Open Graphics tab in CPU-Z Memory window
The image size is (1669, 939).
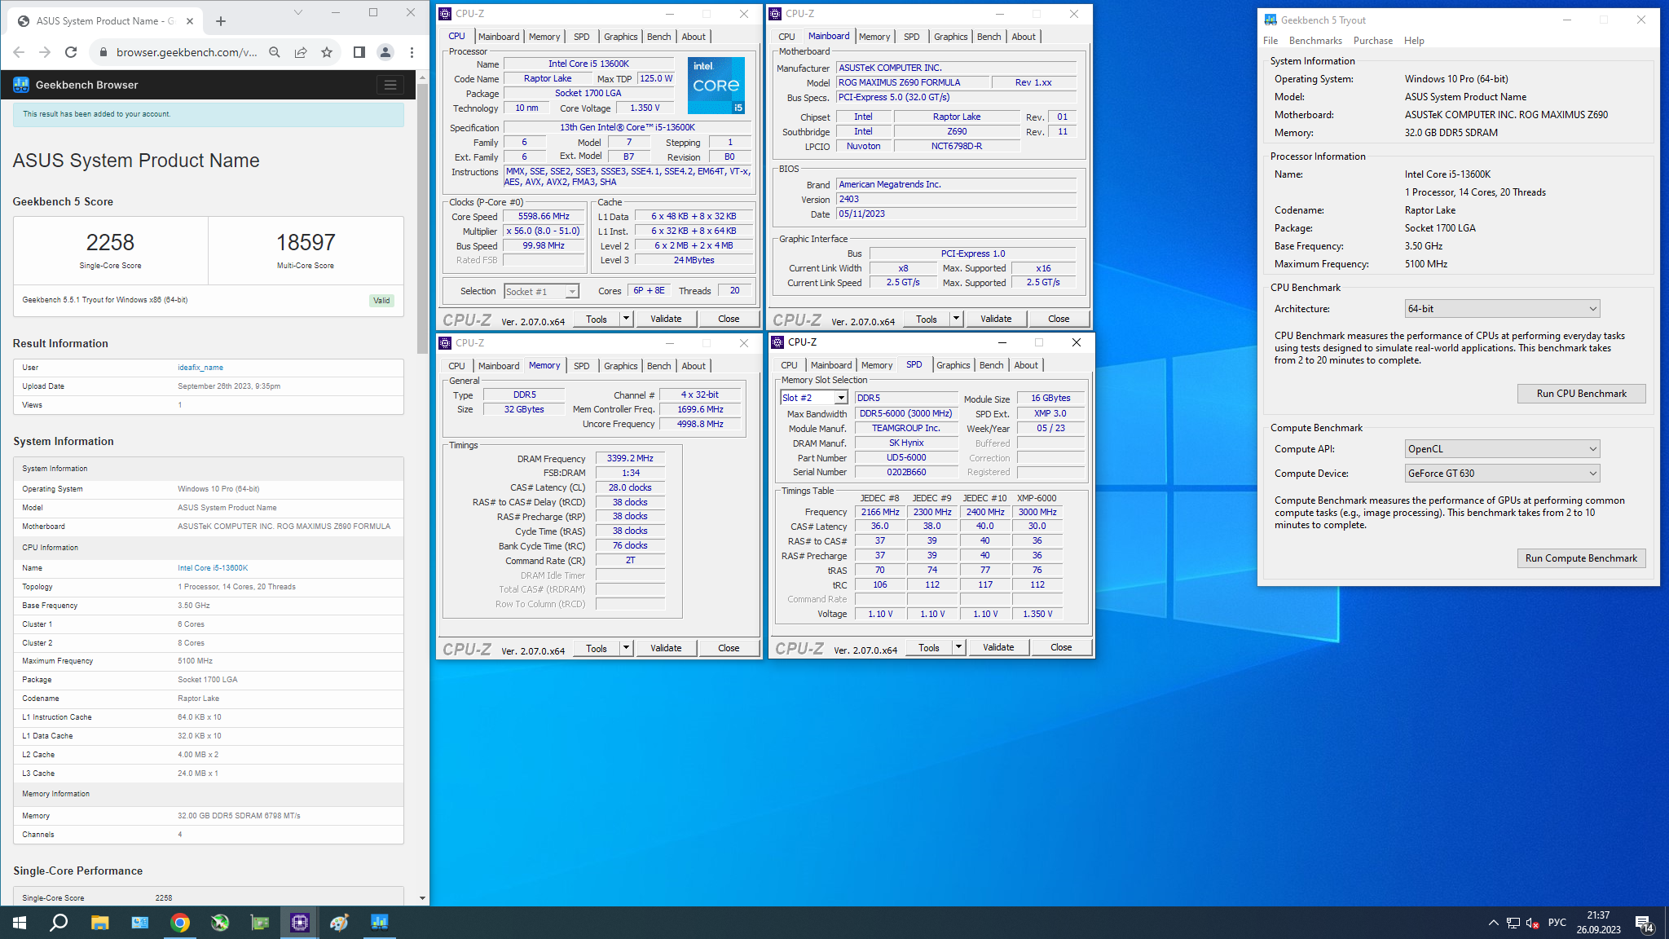coord(621,366)
